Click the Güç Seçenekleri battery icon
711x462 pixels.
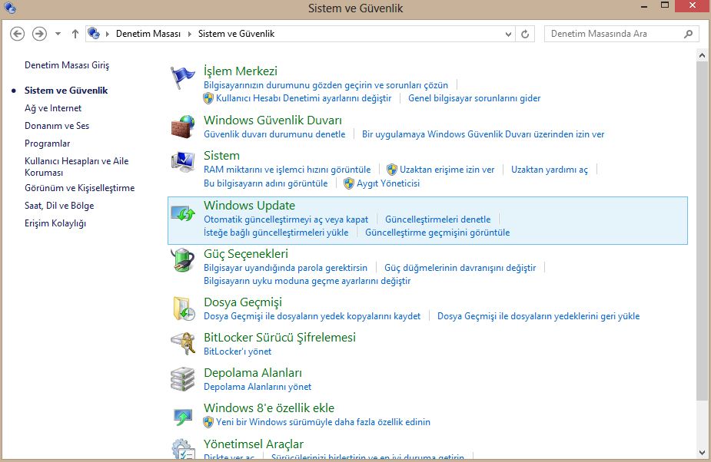[183, 260]
